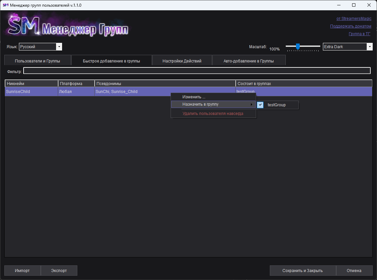Choose Изменить in the context menu
The width and height of the screenshot is (377, 280).
[x=194, y=97]
